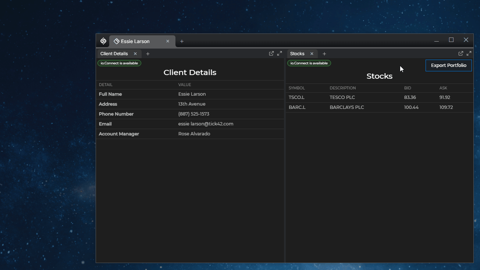
Task: Click the Stocks heading
Action: (380, 76)
